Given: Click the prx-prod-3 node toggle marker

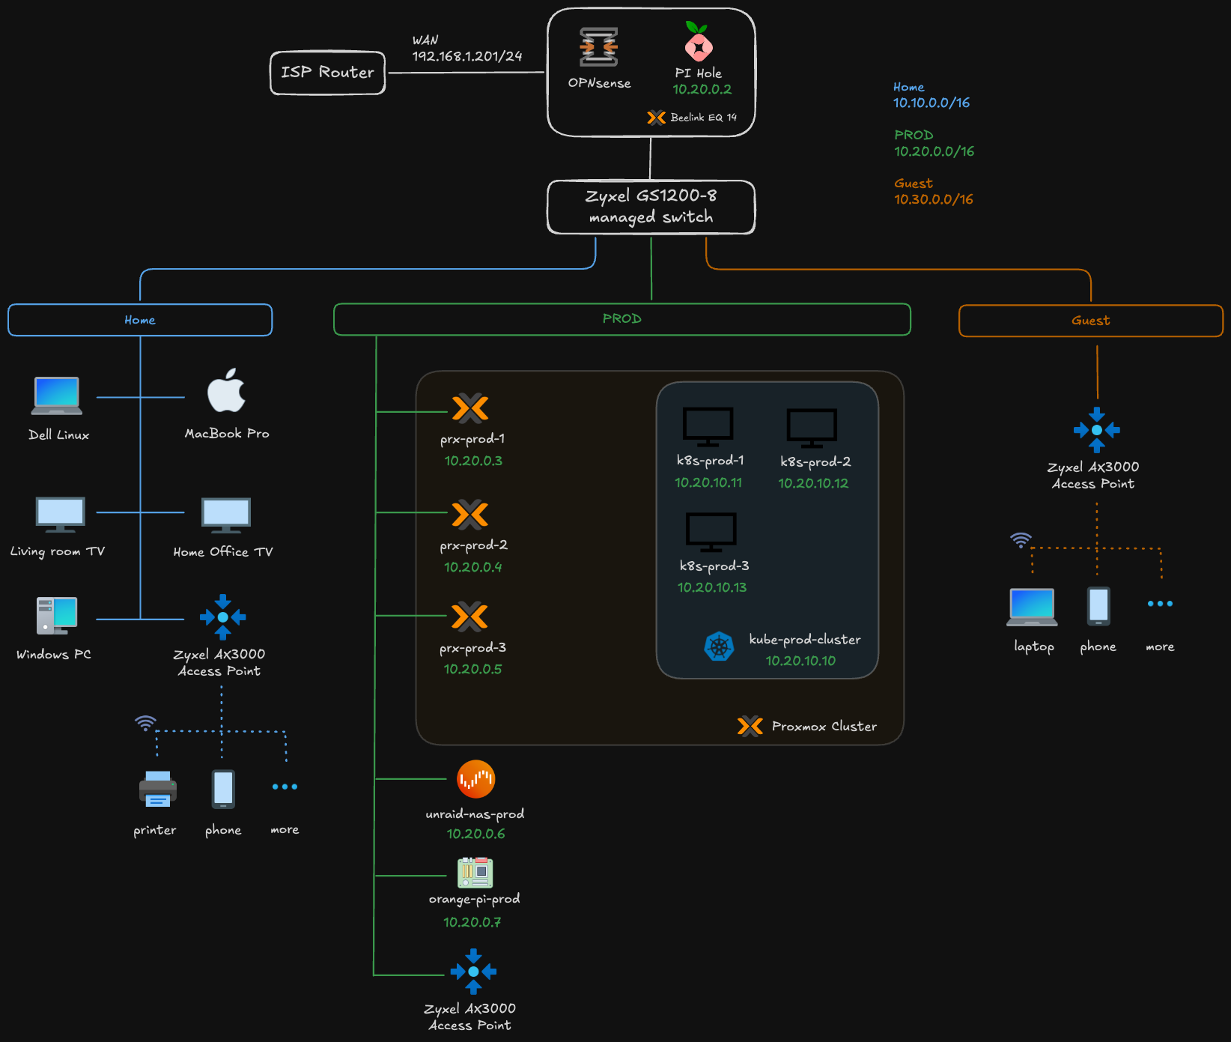Looking at the screenshot, I should (x=471, y=616).
